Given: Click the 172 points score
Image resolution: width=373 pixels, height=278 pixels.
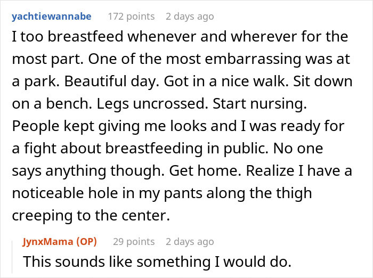Looking at the screenshot, I should tap(131, 16).
